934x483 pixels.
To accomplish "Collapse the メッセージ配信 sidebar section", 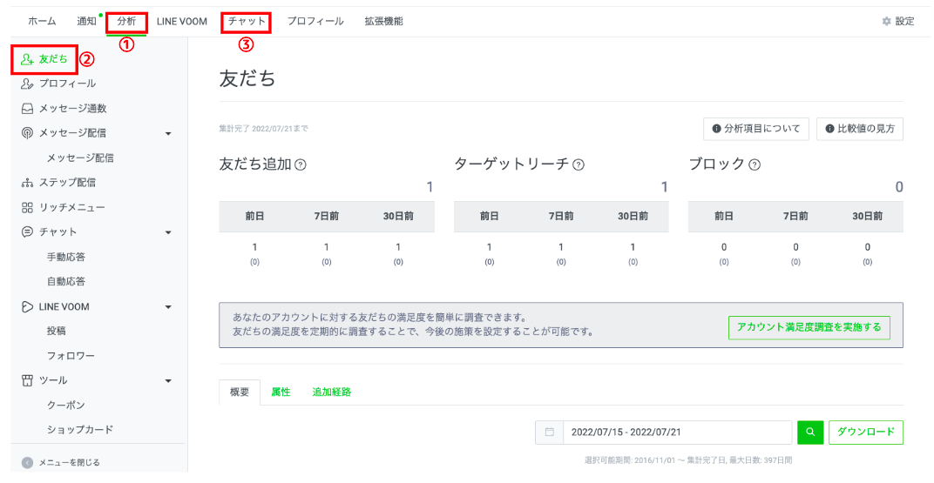I will [168, 133].
